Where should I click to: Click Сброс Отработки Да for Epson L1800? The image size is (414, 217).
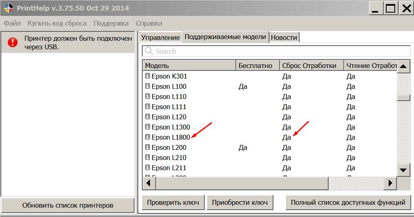point(286,138)
